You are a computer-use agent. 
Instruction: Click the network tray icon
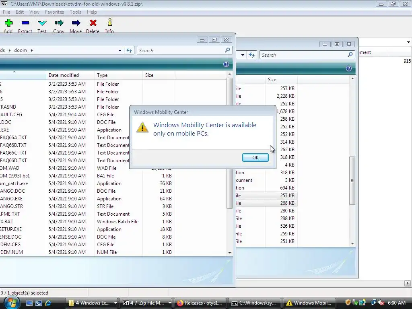pos(373,303)
